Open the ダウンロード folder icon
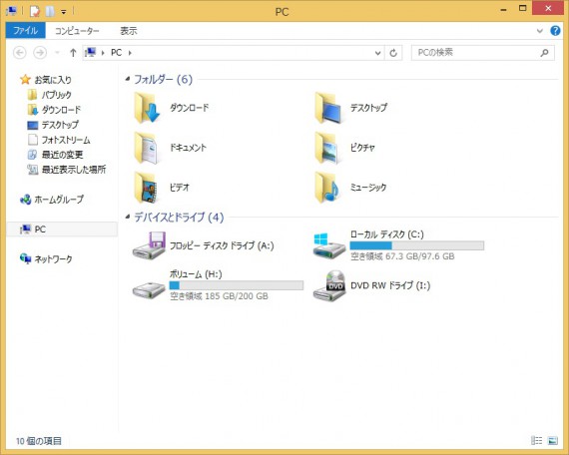The width and height of the screenshot is (569, 455). pyautogui.click(x=147, y=108)
